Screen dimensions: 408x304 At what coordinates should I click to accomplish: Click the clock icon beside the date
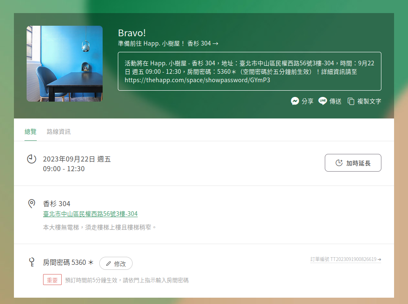click(x=32, y=159)
